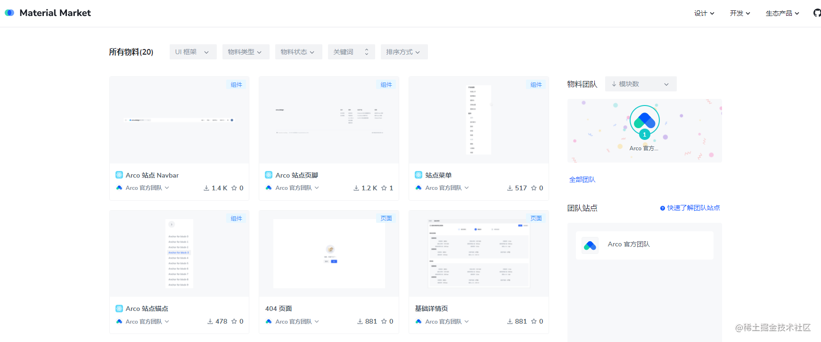Click the React icon beside Arco 站点锚点
This screenshot has width=821, height=342.
[119, 309]
